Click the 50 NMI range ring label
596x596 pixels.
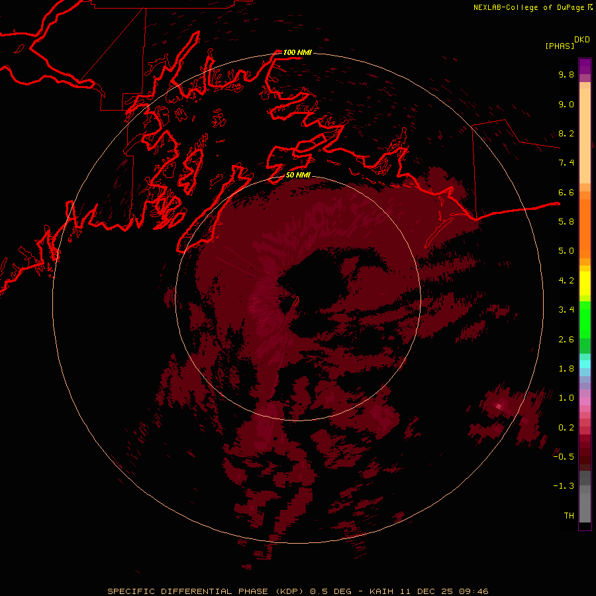[x=298, y=175]
